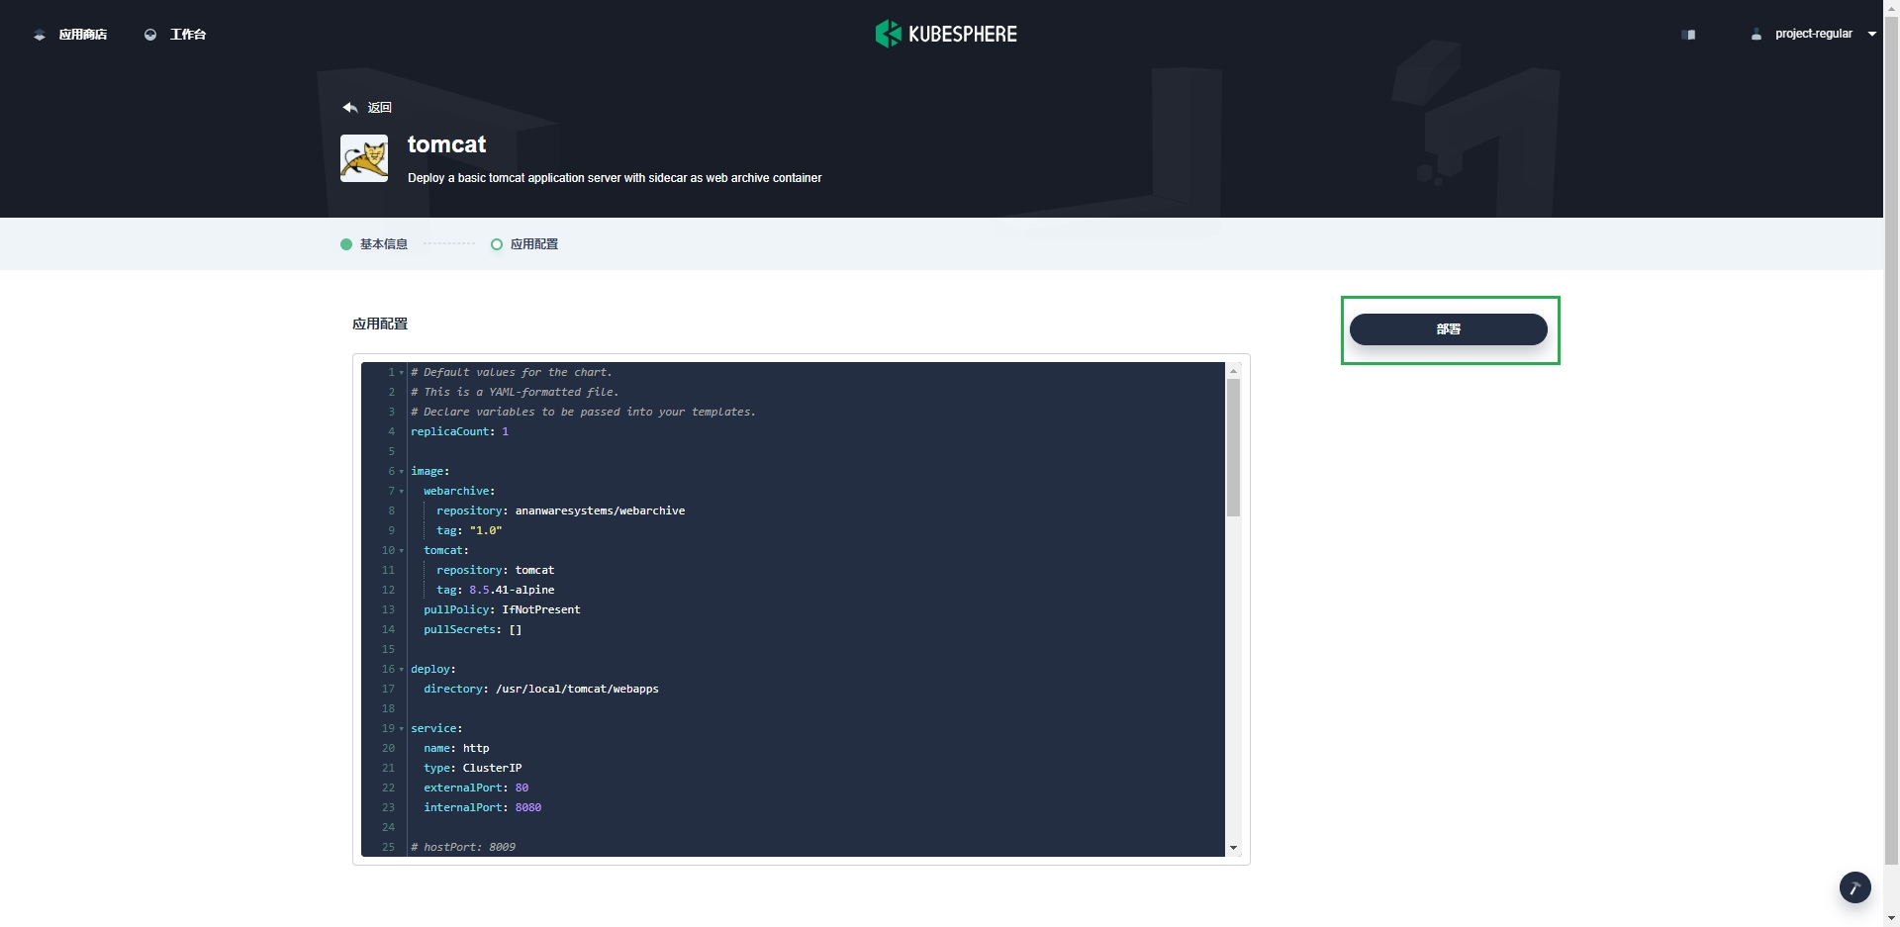This screenshot has width=1900, height=927.
Task: Click the tag value 8.5.41-alpine
Action: click(512, 590)
